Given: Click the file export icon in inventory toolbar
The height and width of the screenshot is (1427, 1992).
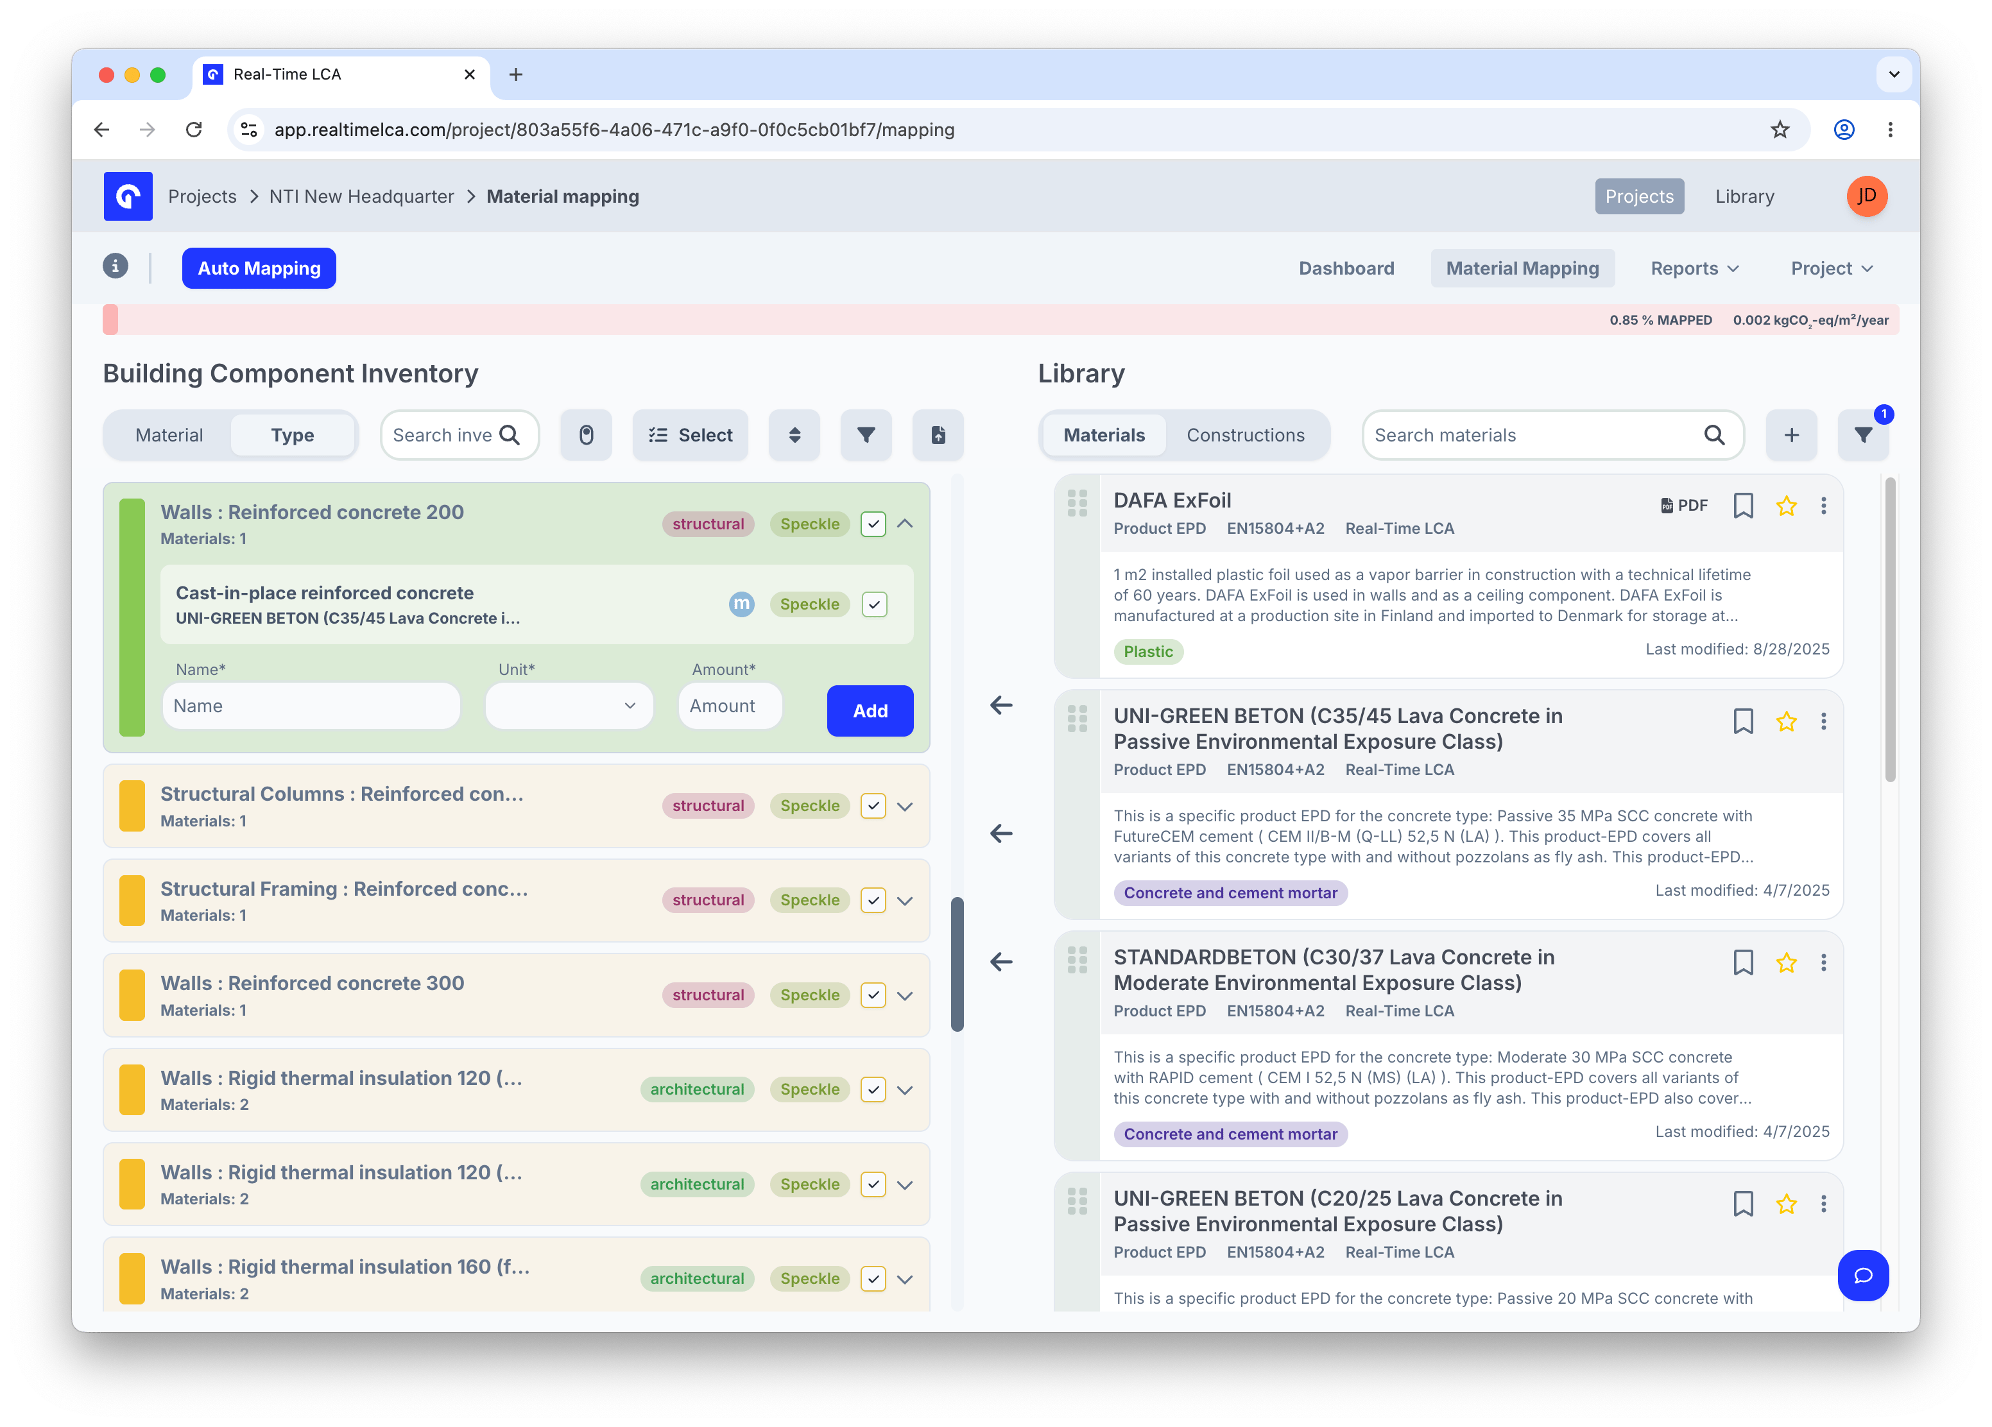Looking at the screenshot, I should coord(938,434).
